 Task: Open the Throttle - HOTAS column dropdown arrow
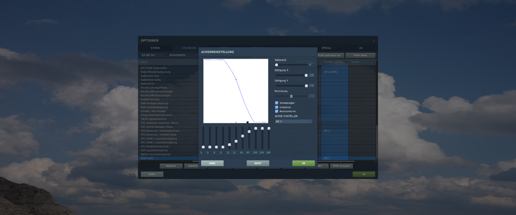347,62
